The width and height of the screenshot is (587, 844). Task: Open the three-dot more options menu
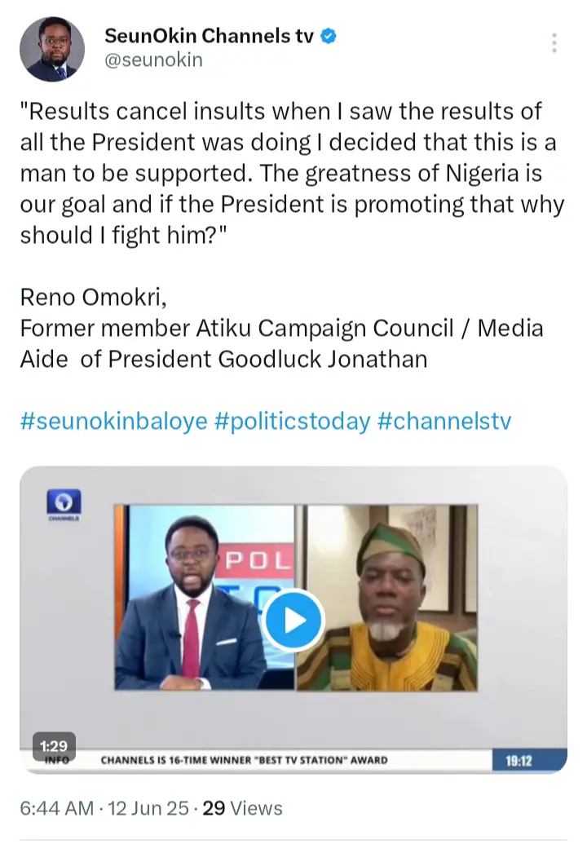[x=554, y=43]
